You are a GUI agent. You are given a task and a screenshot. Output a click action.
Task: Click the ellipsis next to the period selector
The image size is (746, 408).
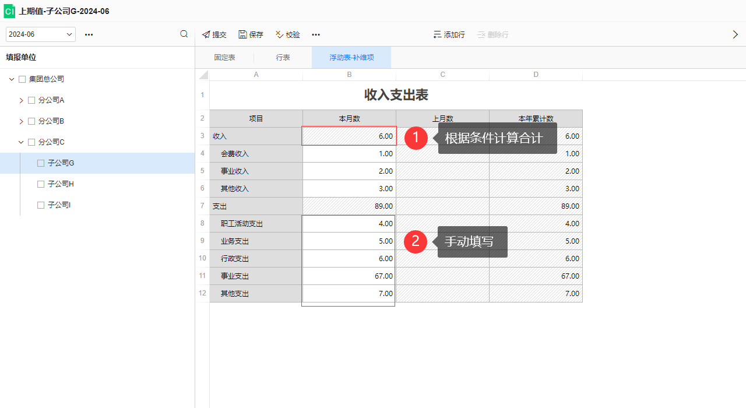click(89, 34)
